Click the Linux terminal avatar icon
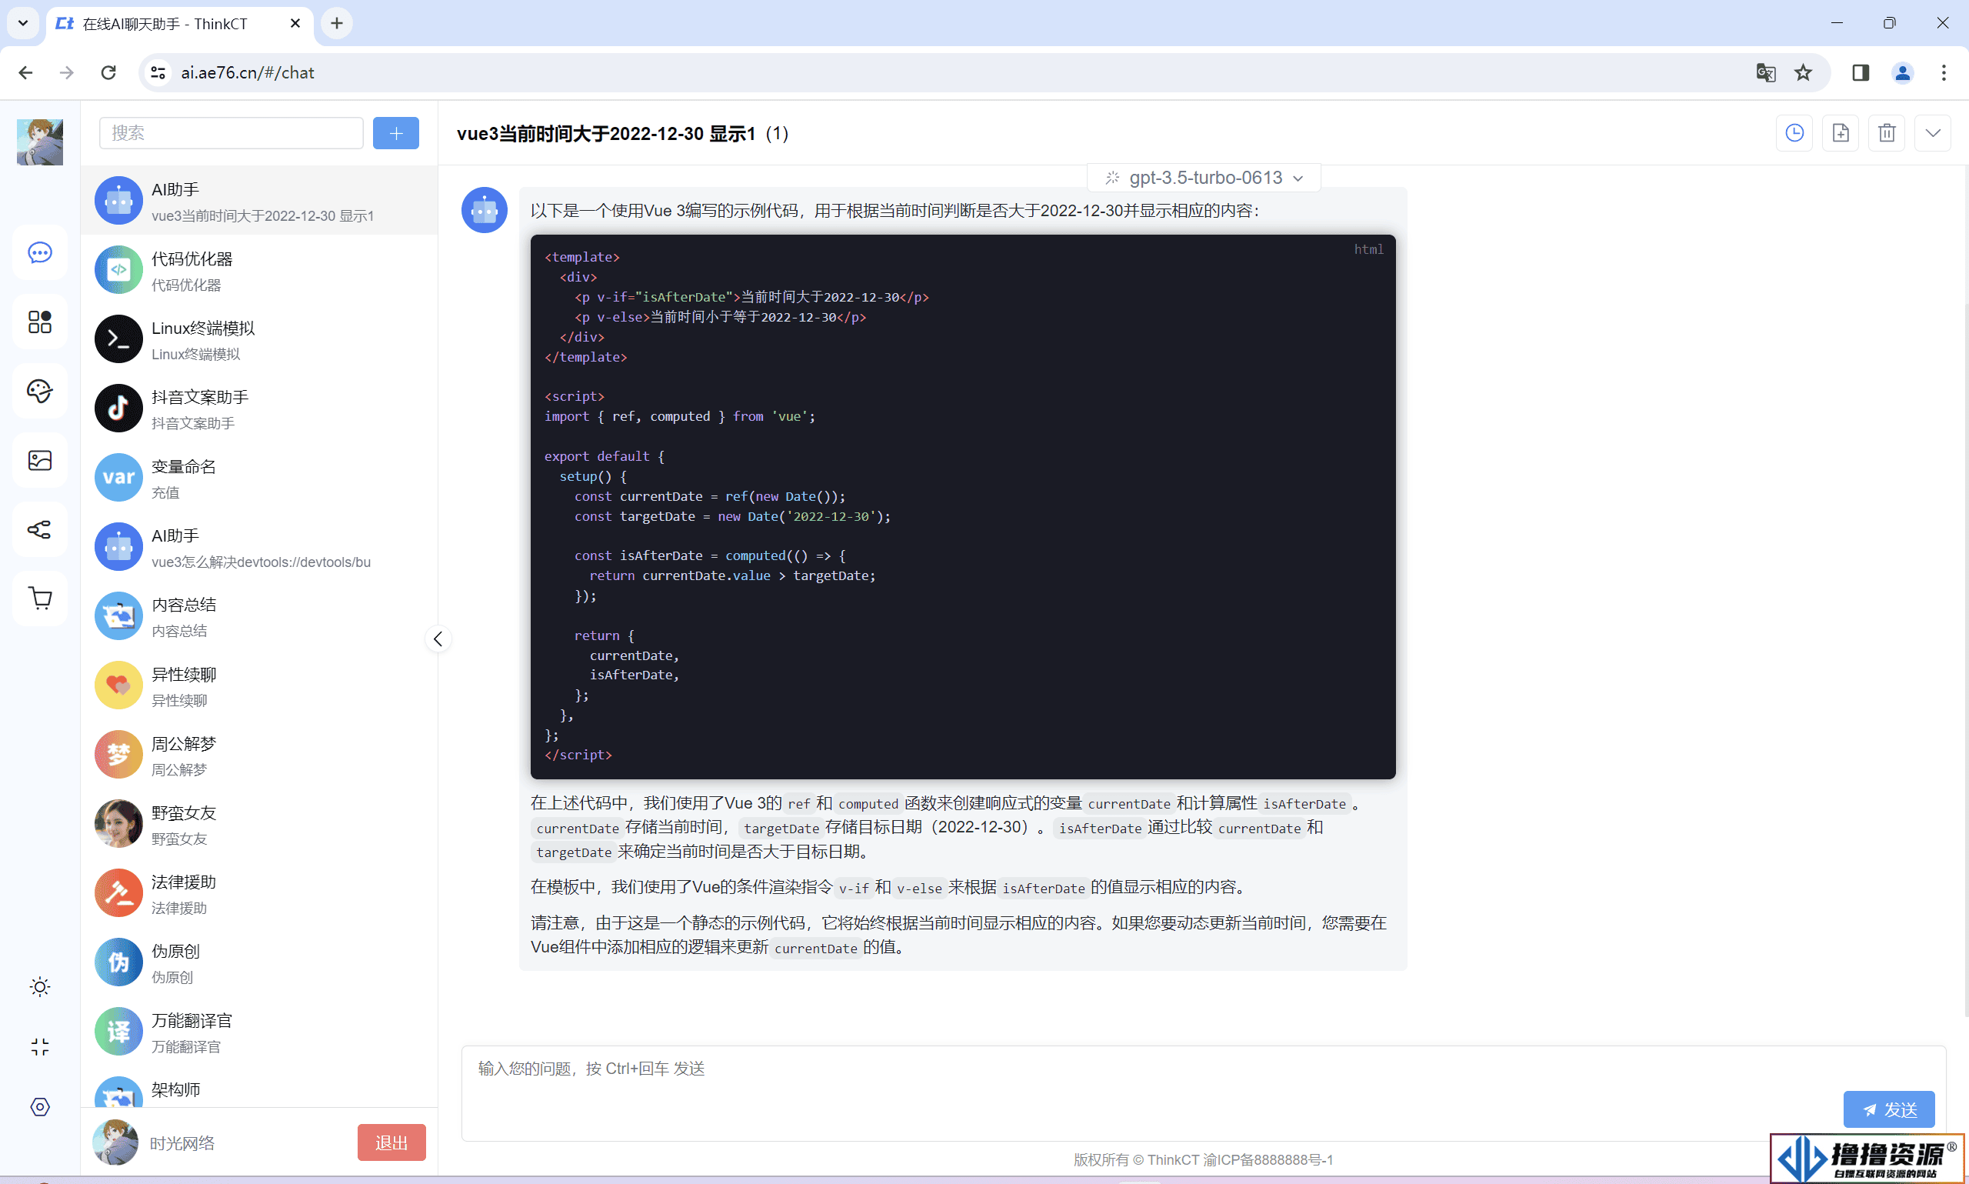The image size is (1969, 1184). click(118, 339)
